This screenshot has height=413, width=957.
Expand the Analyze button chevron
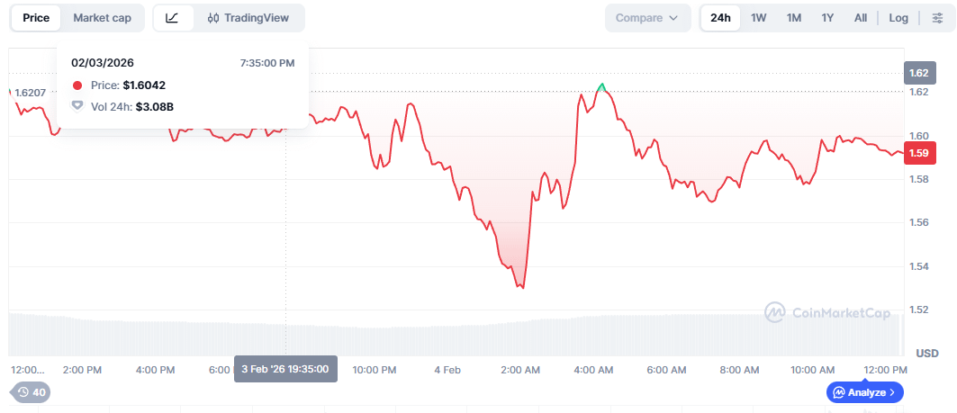click(x=892, y=392)
